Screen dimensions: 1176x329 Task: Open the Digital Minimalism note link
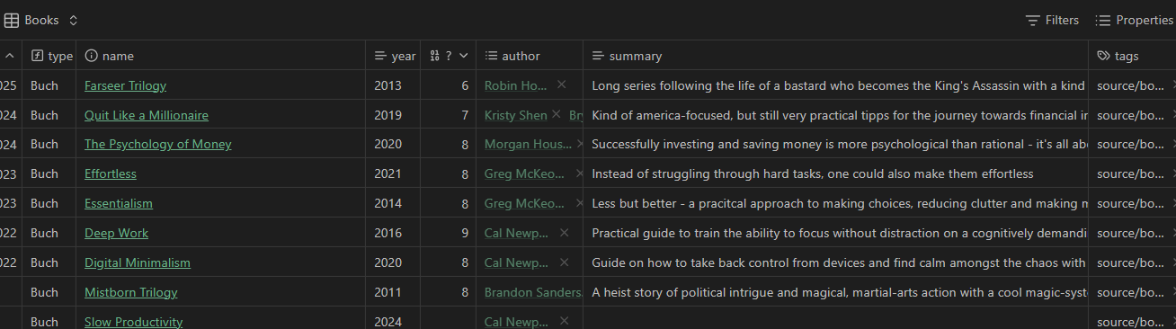[x=138, y=262]
